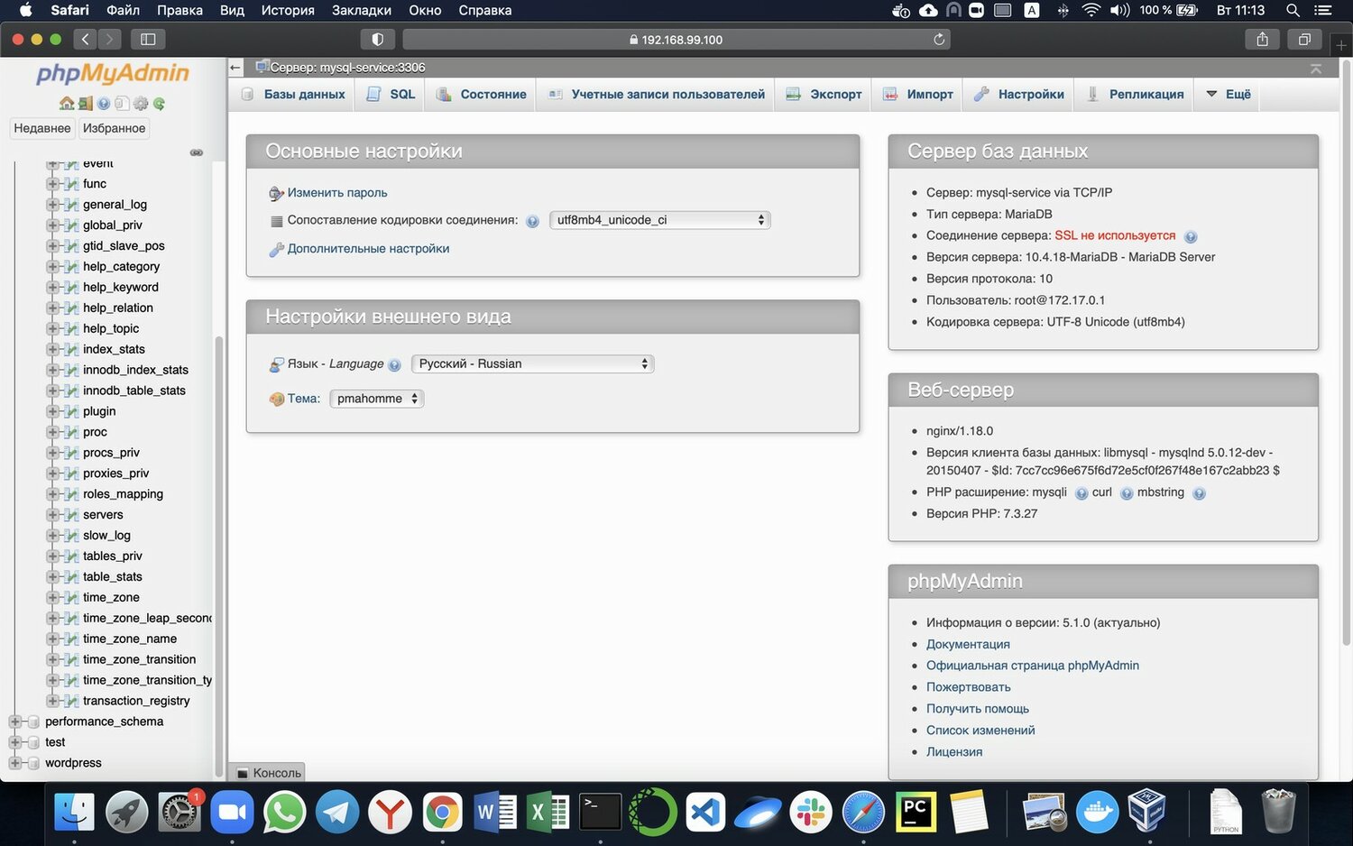Open the Импорт tab

(917, 94)
